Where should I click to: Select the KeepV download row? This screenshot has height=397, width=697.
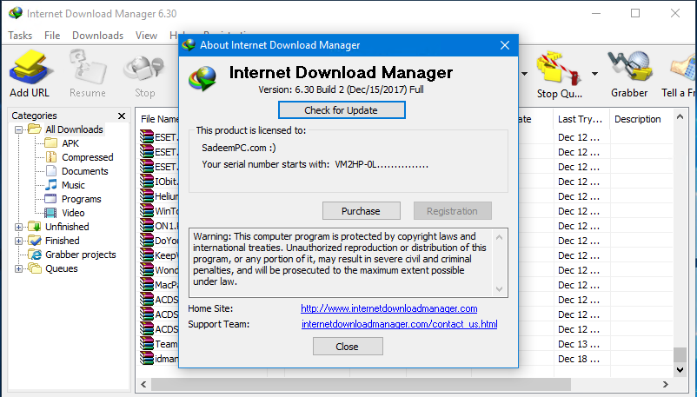pyautogui.click(x=159, y=255)
